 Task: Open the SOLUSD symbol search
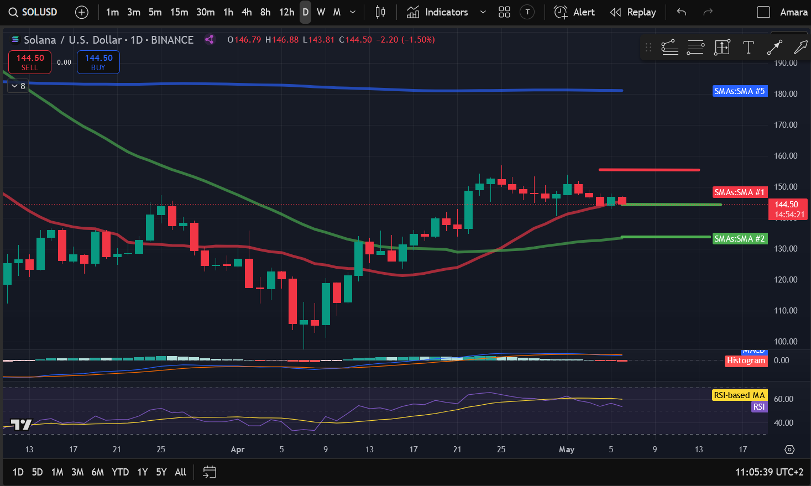coord(33,12)
